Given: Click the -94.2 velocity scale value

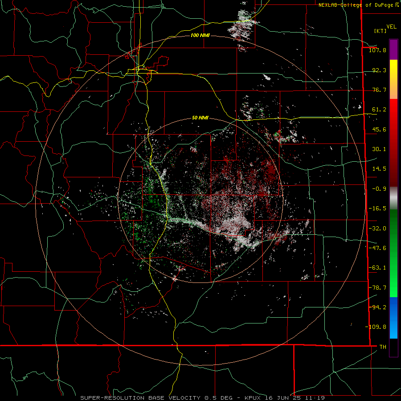Looking at the screenshot, I should [377, 307].
